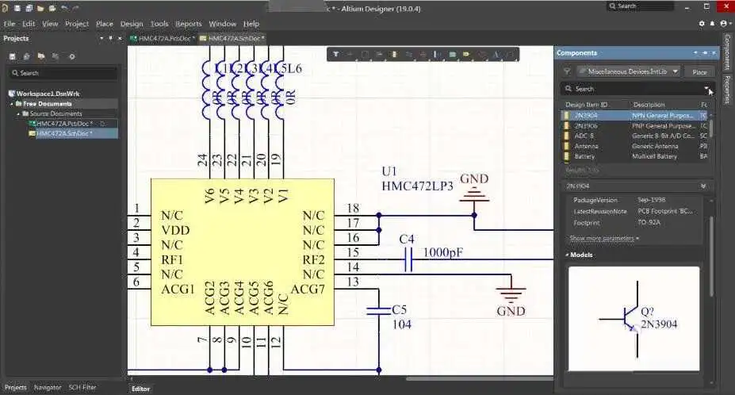Screen dimensions: 735x395
Task: Click the 'Show more parameters' link
Action: [603, 238]
